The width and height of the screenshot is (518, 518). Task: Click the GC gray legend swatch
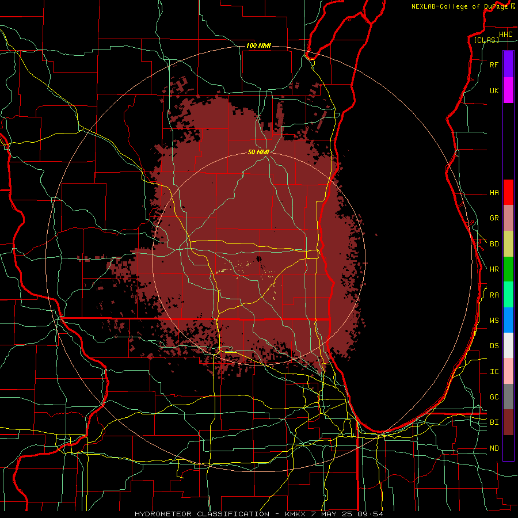coord(508,397)
